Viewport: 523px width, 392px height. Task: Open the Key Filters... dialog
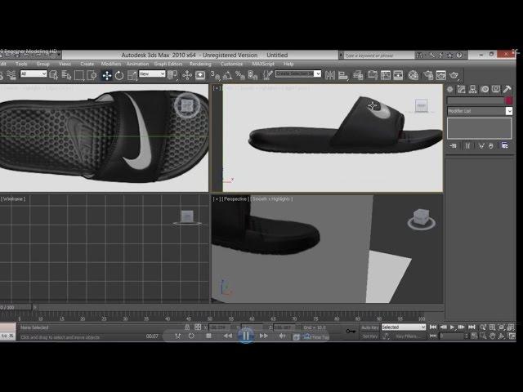407,336
